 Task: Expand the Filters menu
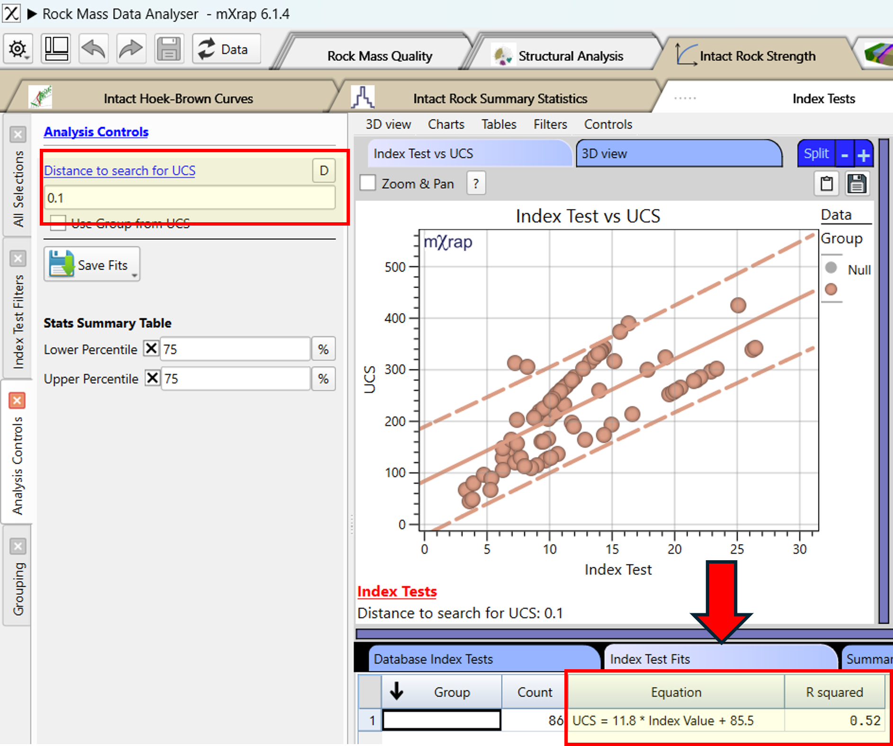550,124
